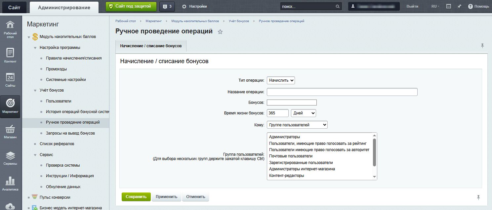Open the Пользователи menu item
The width and height of the screenshot is (492, 210).
[59, 101]
